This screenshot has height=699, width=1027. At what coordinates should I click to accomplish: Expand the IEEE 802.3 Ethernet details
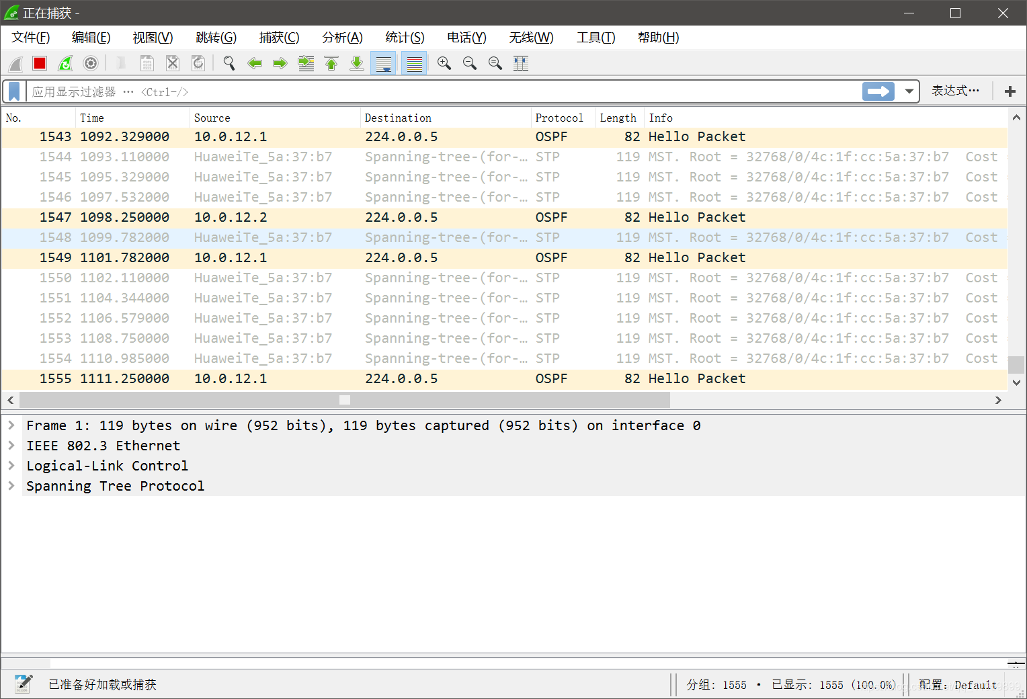(x=11, y=445)
